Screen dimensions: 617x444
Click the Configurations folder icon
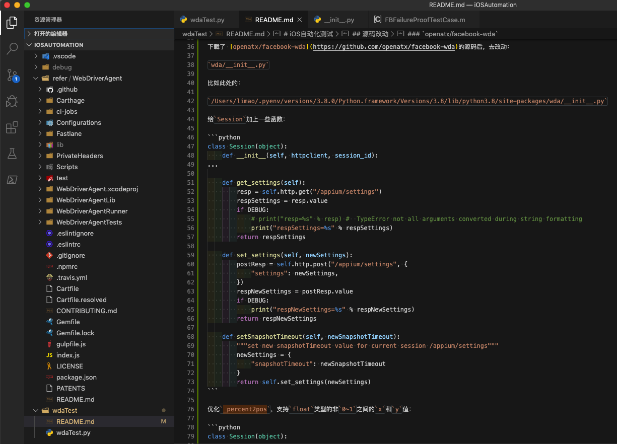(x=49, y=122)
